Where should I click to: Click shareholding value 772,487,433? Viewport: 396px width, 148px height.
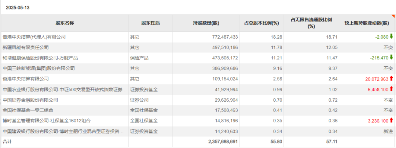click(225, 37)
